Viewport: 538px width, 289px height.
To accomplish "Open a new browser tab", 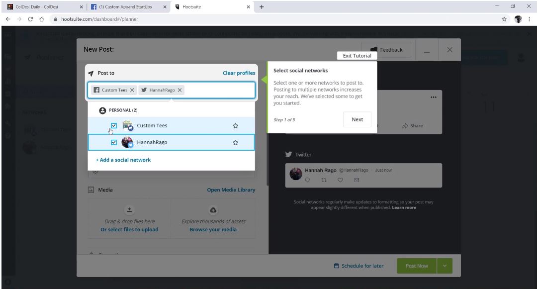I will 262,7.
